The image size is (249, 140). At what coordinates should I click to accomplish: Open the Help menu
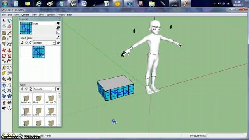pos(69,15)
